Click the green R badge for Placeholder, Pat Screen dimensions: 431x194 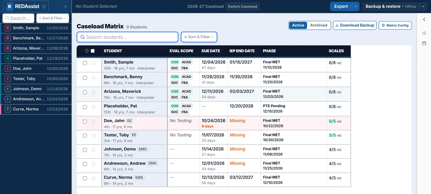pos(8,58)
